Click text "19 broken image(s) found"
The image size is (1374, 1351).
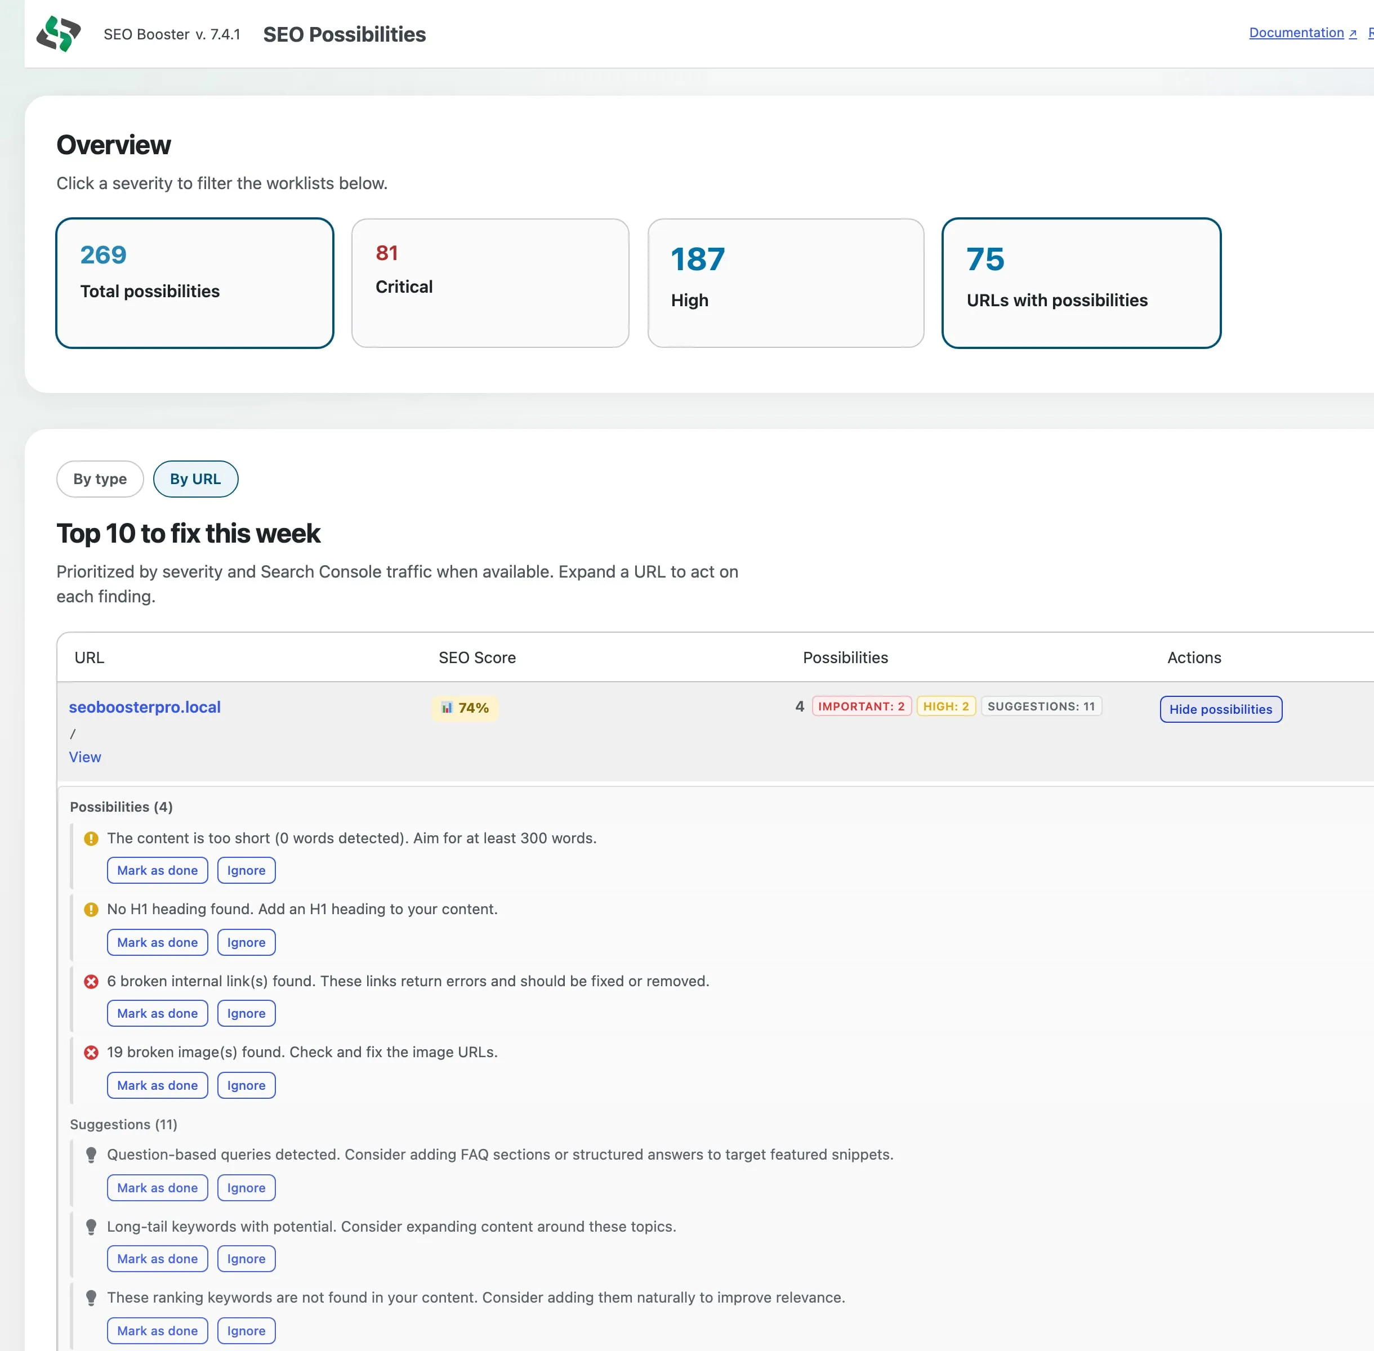196,1052
